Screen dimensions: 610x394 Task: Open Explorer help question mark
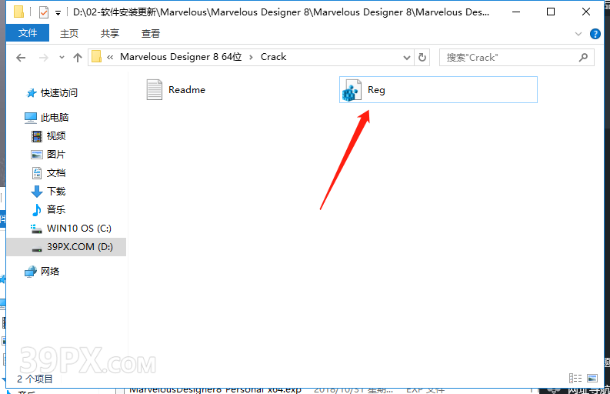595,34
